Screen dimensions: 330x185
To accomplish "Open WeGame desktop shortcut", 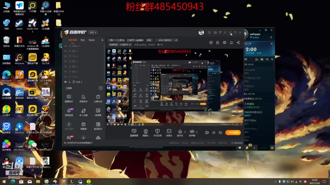I will click(19, 59).
